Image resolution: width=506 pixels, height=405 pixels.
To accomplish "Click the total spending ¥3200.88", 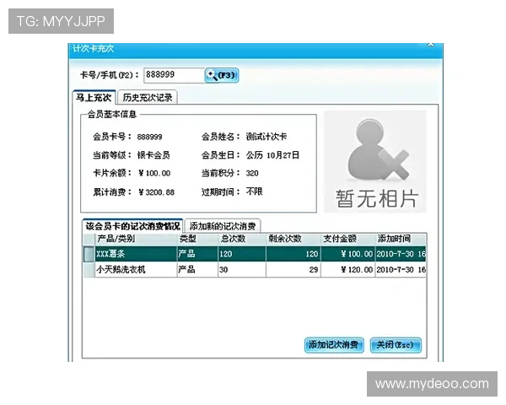I will 156,192.
